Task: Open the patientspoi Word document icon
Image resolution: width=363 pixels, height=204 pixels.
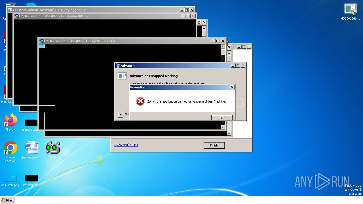Action: click(x=31, y=150)
